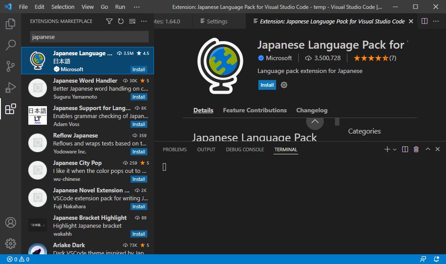This screenshot has width=446, height=264.
Task: Install Japanese Word Handler extension
Action: (x=138, y=97)
